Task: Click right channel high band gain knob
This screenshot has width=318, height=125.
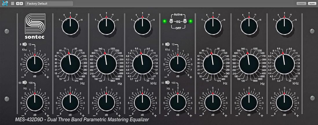Action: pyautogui.click(x=284, y=103)
